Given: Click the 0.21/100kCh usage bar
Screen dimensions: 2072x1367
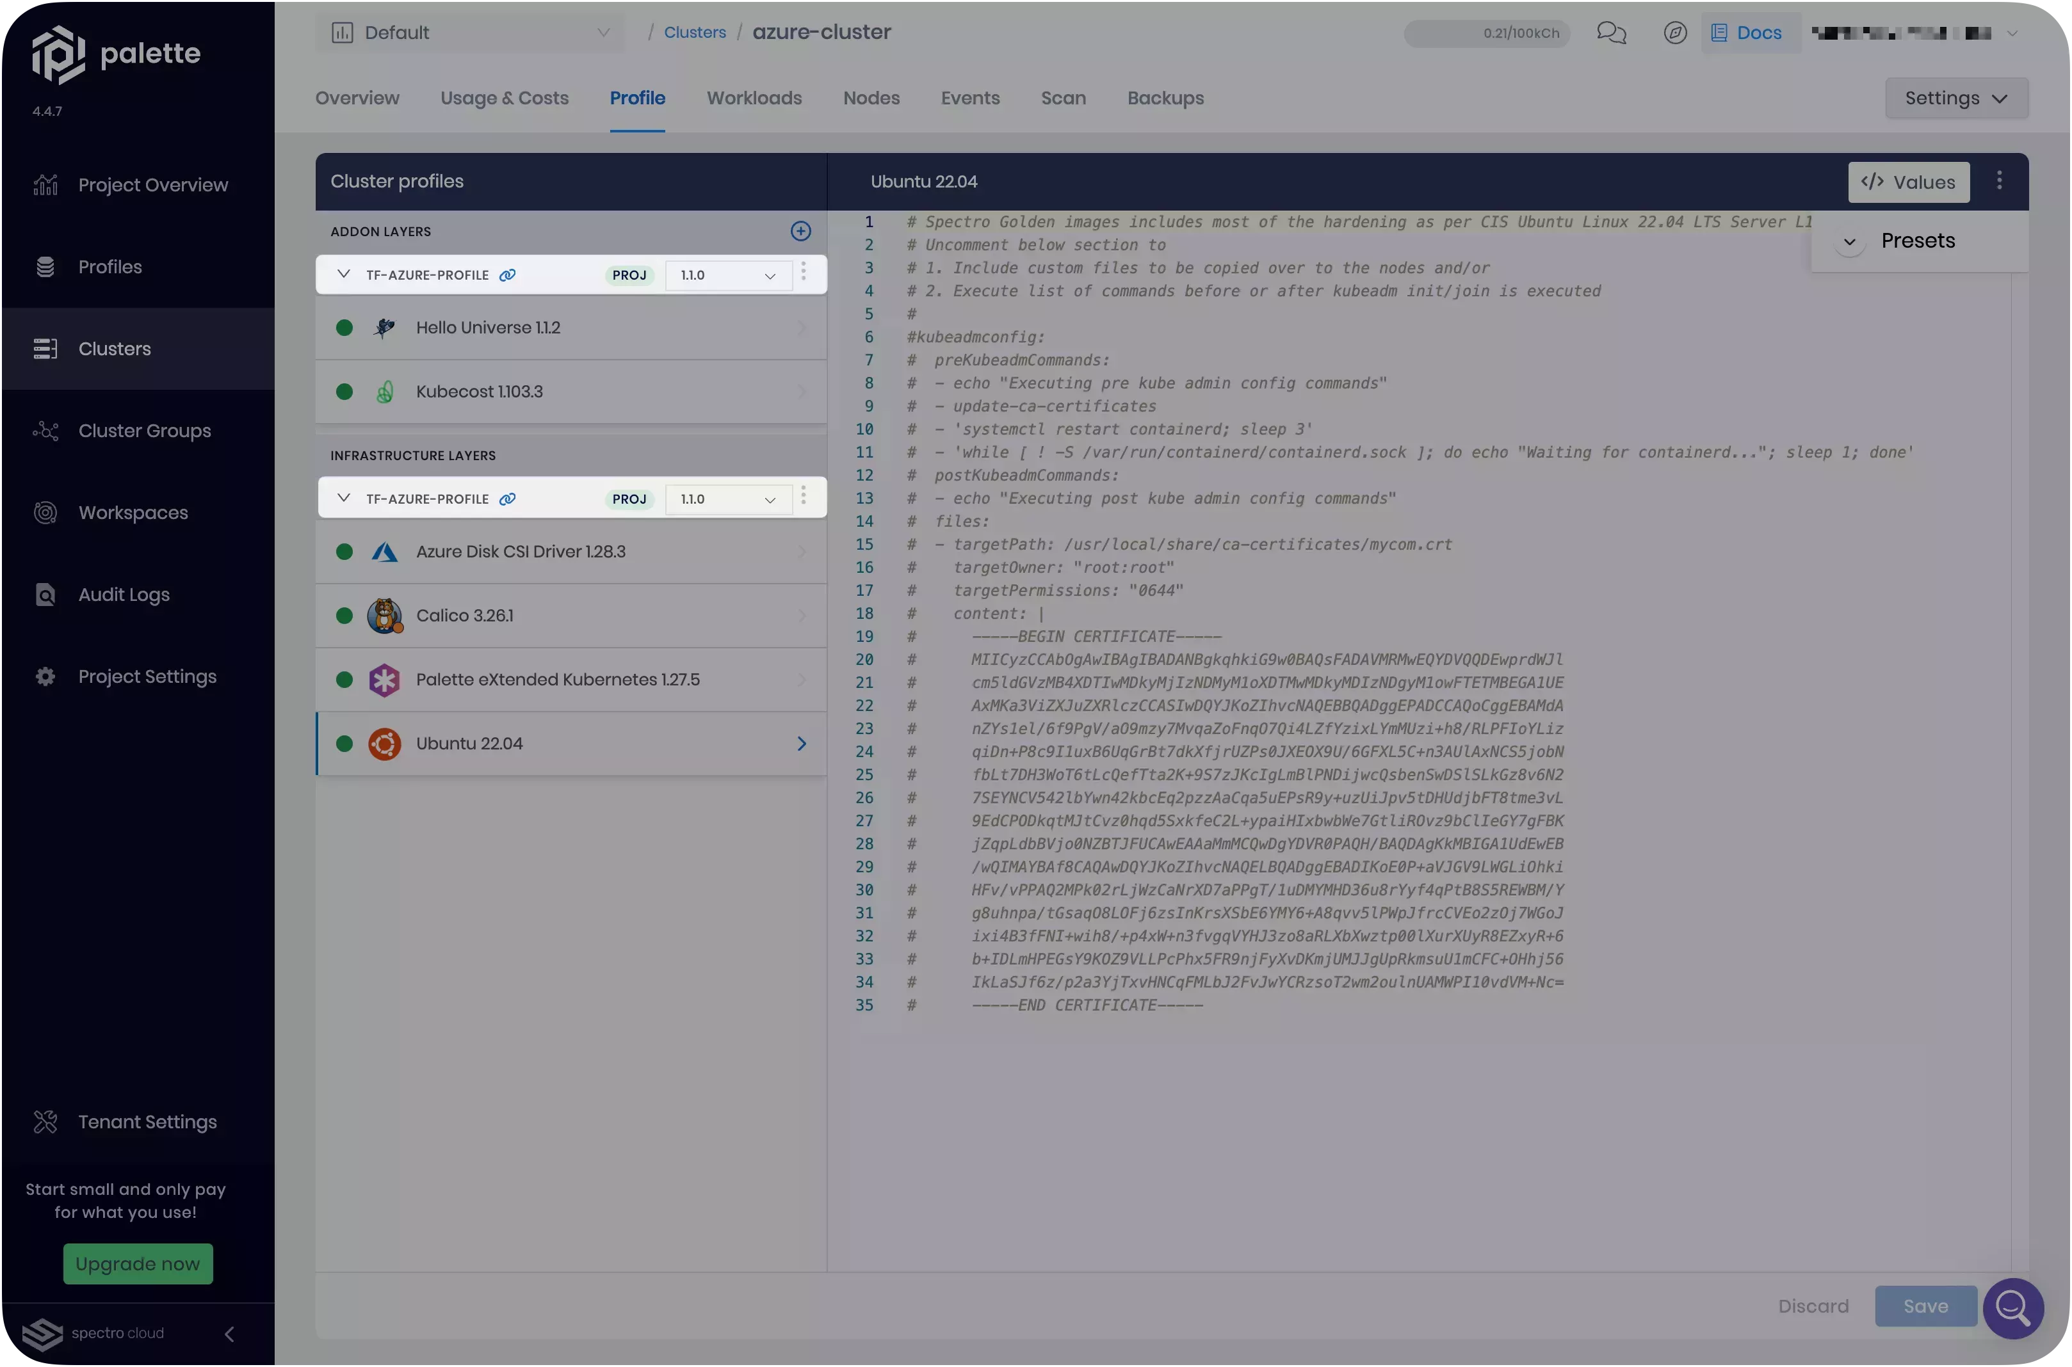Looking at the screenshot, I should (1486, 33).
